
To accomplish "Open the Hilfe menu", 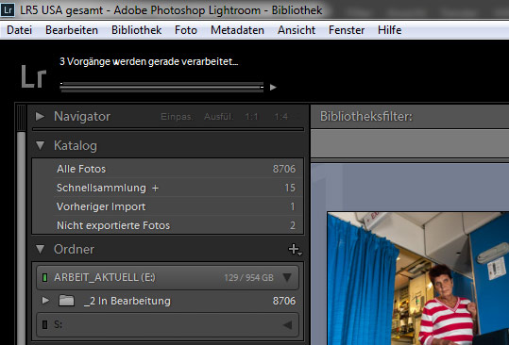I will pyautogui.click(x=389, y=30).
